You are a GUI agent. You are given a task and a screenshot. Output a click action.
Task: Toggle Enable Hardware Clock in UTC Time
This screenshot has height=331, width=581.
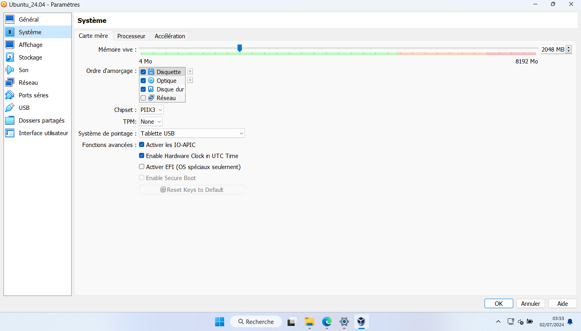[x=142, y=156]
